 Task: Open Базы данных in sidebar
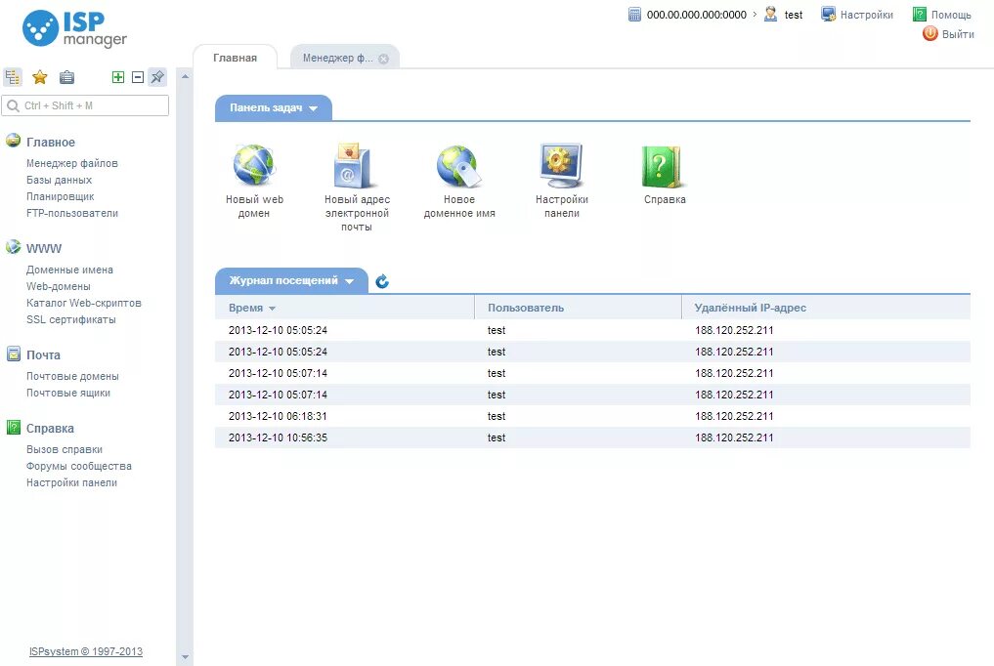(x=59, y=180)
